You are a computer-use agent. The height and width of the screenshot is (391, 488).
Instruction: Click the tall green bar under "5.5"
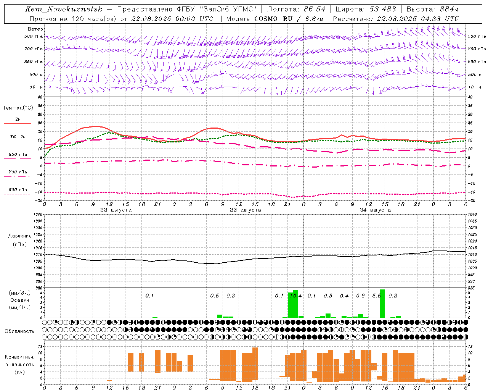[x=382, y=304]
